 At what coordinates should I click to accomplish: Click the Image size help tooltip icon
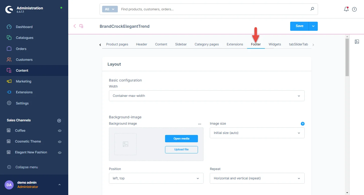[x=303, y=124]
